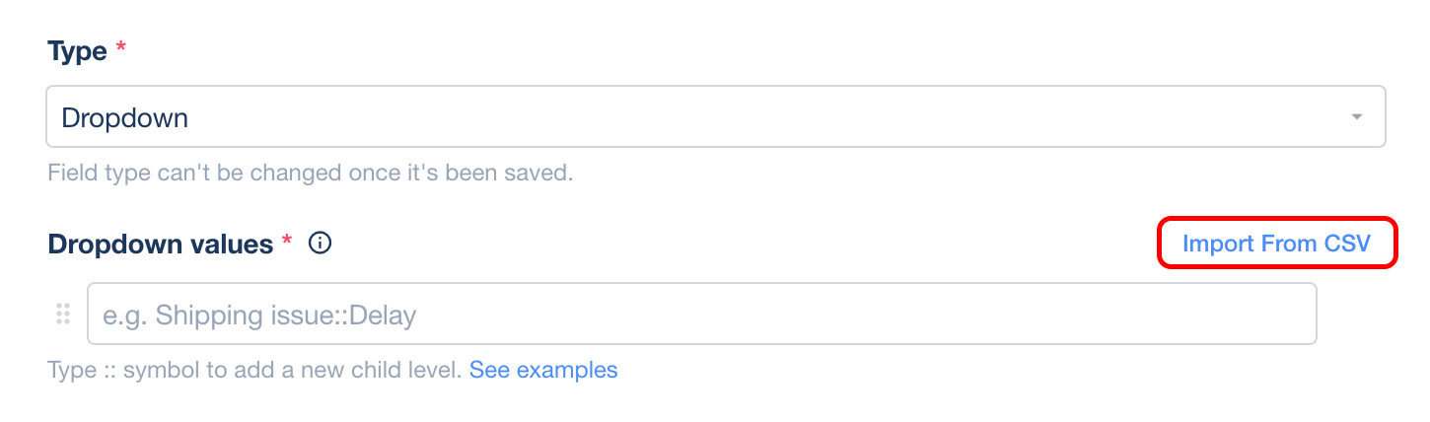Click the 'Type :: symbol' helper text
This screenshot has width=1430, height=422.
tap(254, 371)
